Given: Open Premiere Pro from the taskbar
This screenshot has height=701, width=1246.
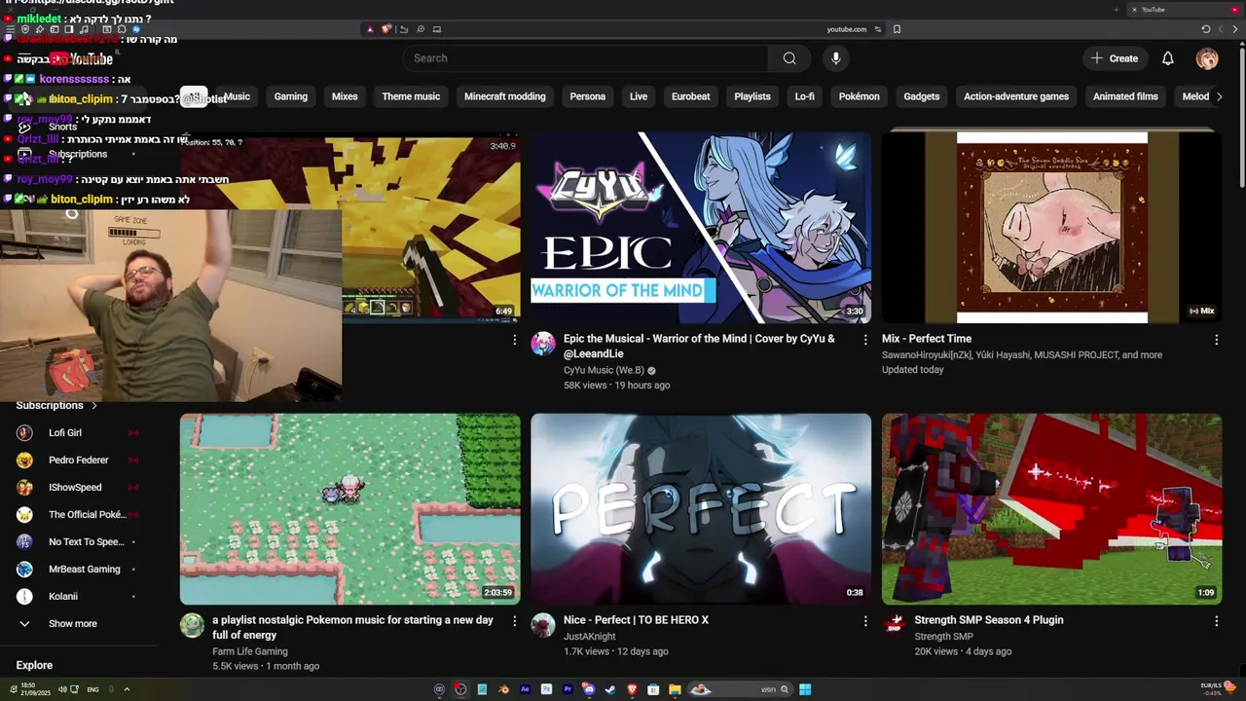Looking at the screenshot, I should tap(568, 689).
